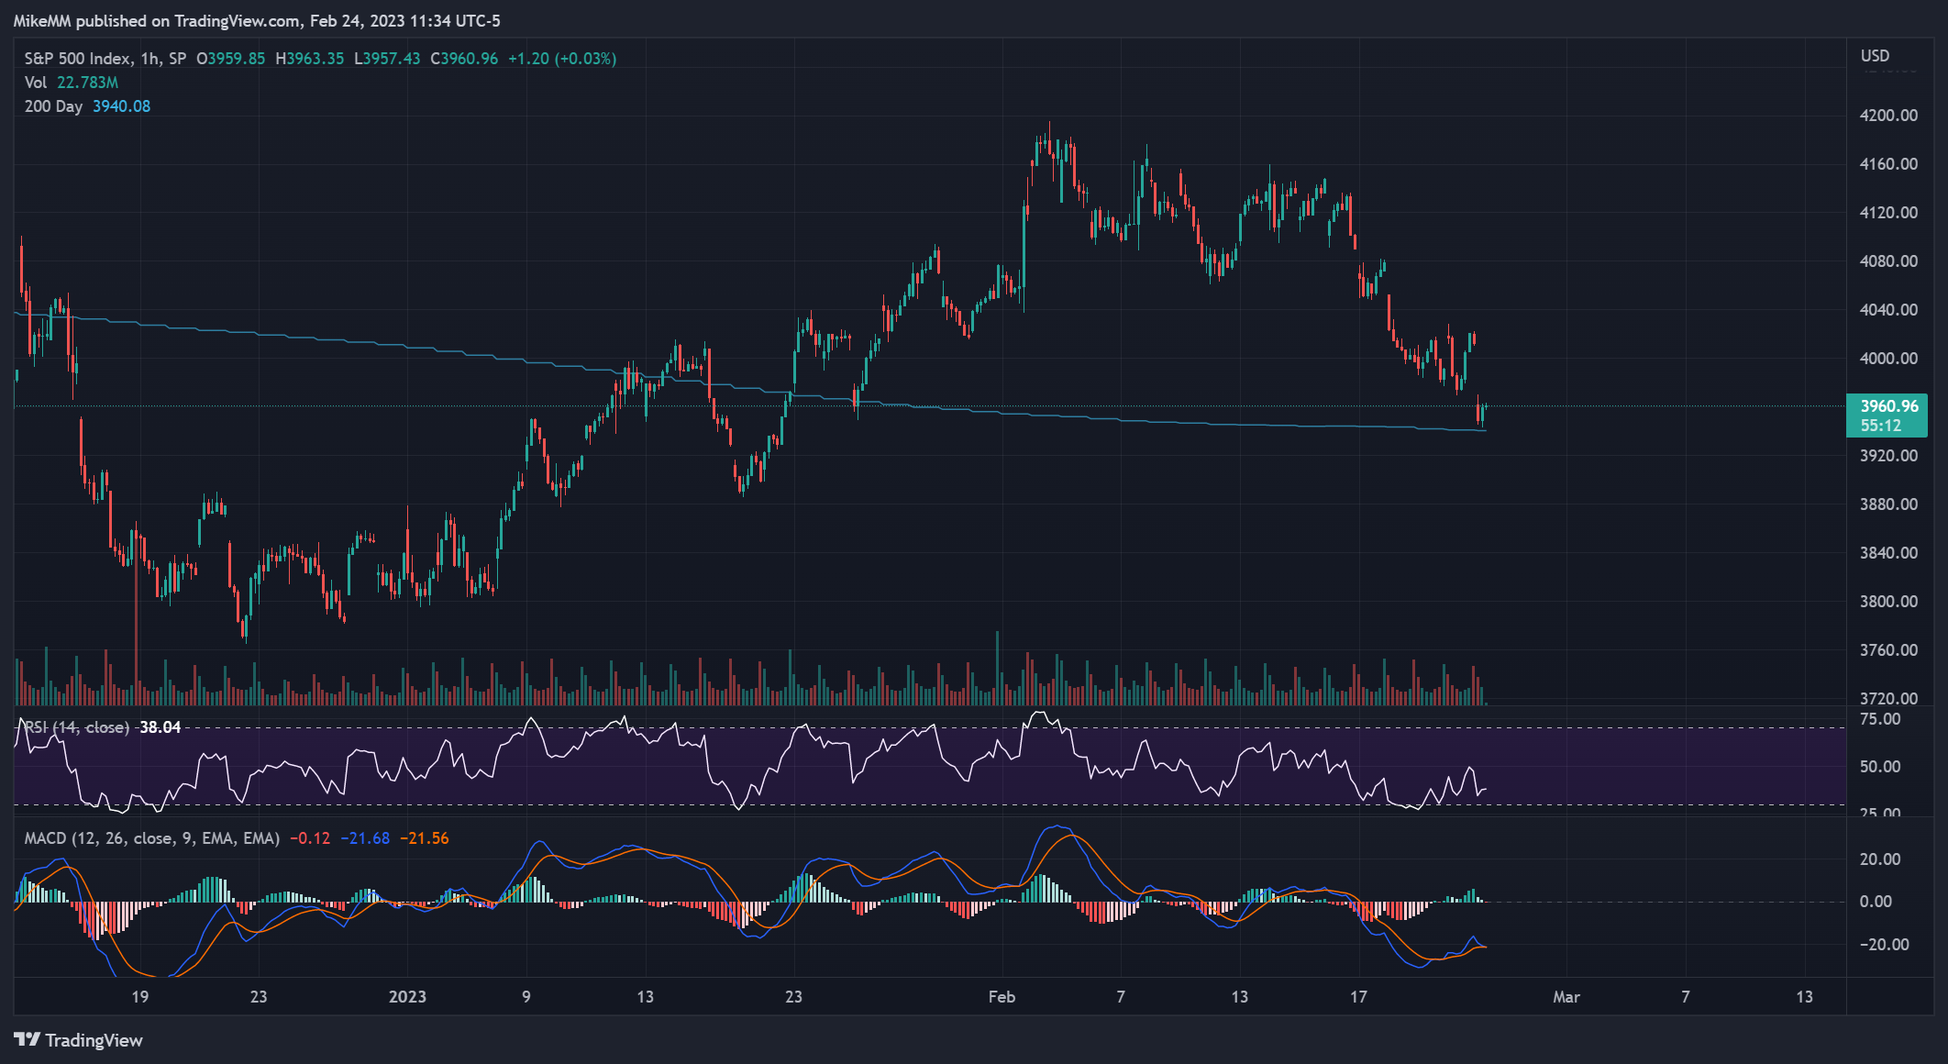Click the Feb marker on the time axis
The width and height of the screenshot is (1948, 1064).
point(1002,997)
